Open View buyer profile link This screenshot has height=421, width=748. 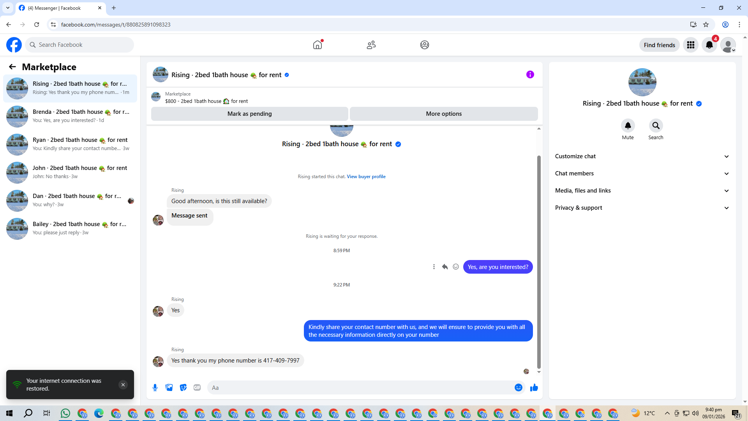click(x=366, y=177)
